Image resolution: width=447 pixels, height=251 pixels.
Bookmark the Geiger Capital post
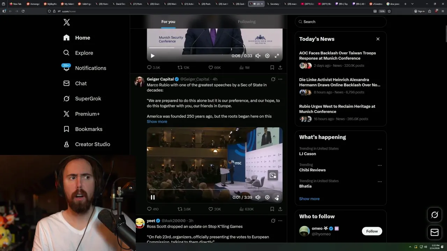272,209
